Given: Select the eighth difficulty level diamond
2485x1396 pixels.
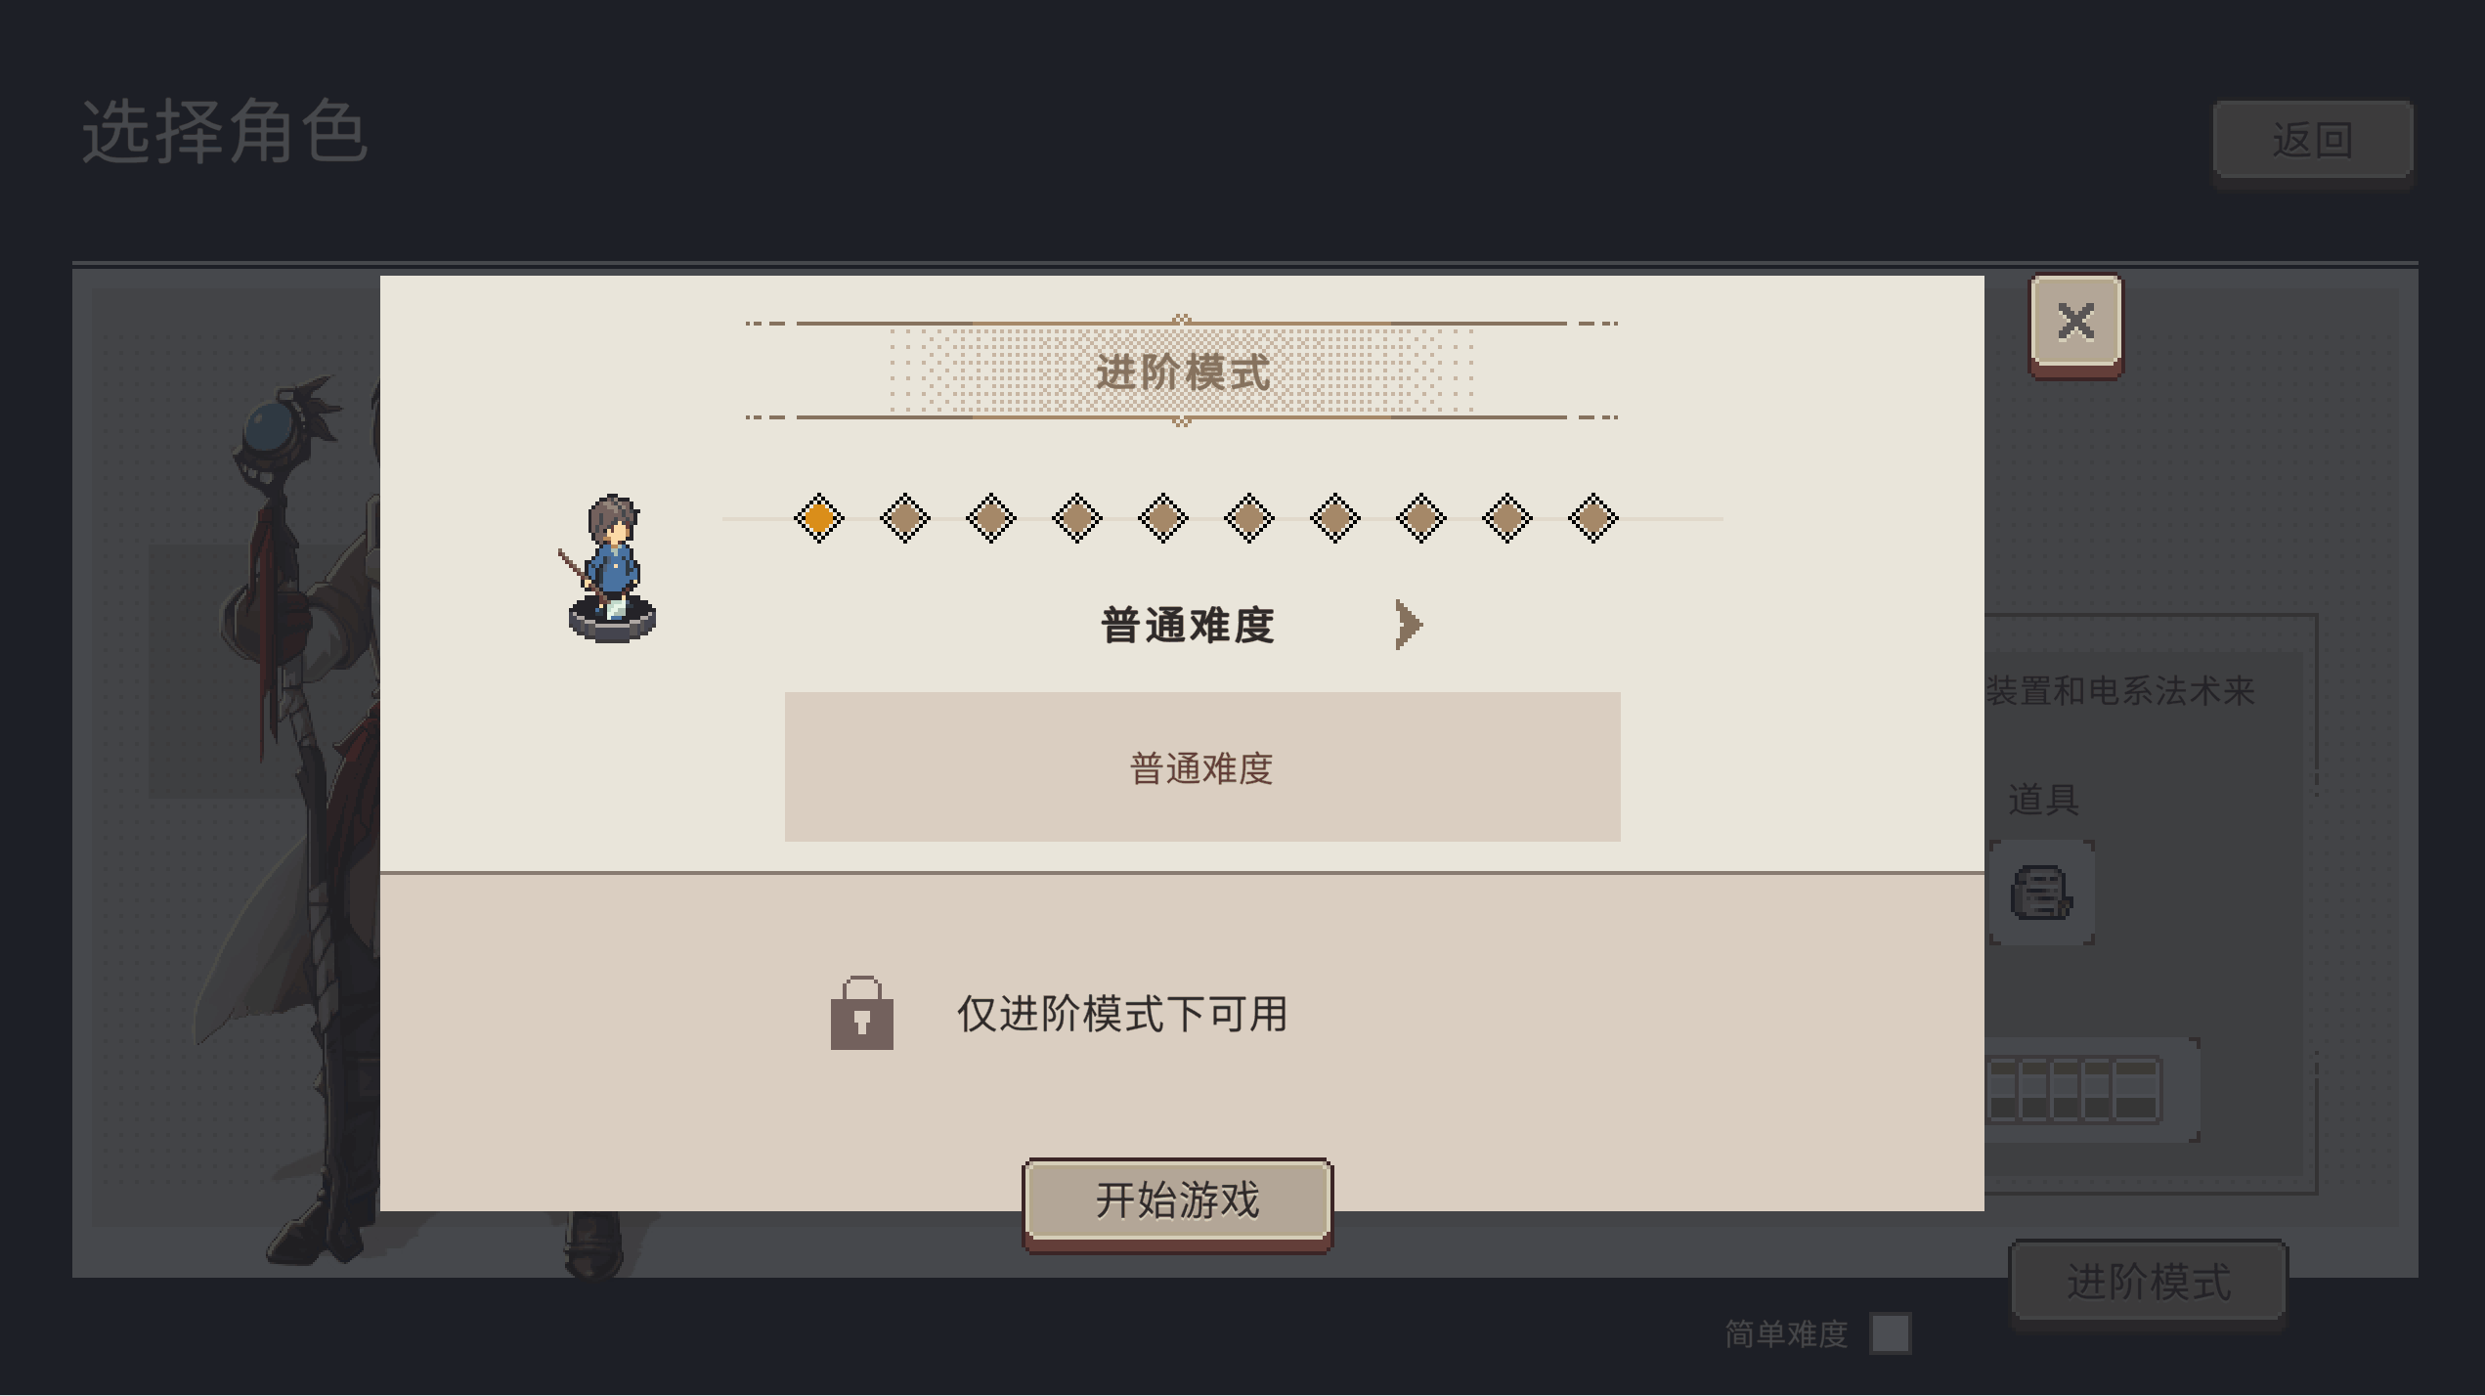Looking at the screenshot, I should tap(1420, 518).
